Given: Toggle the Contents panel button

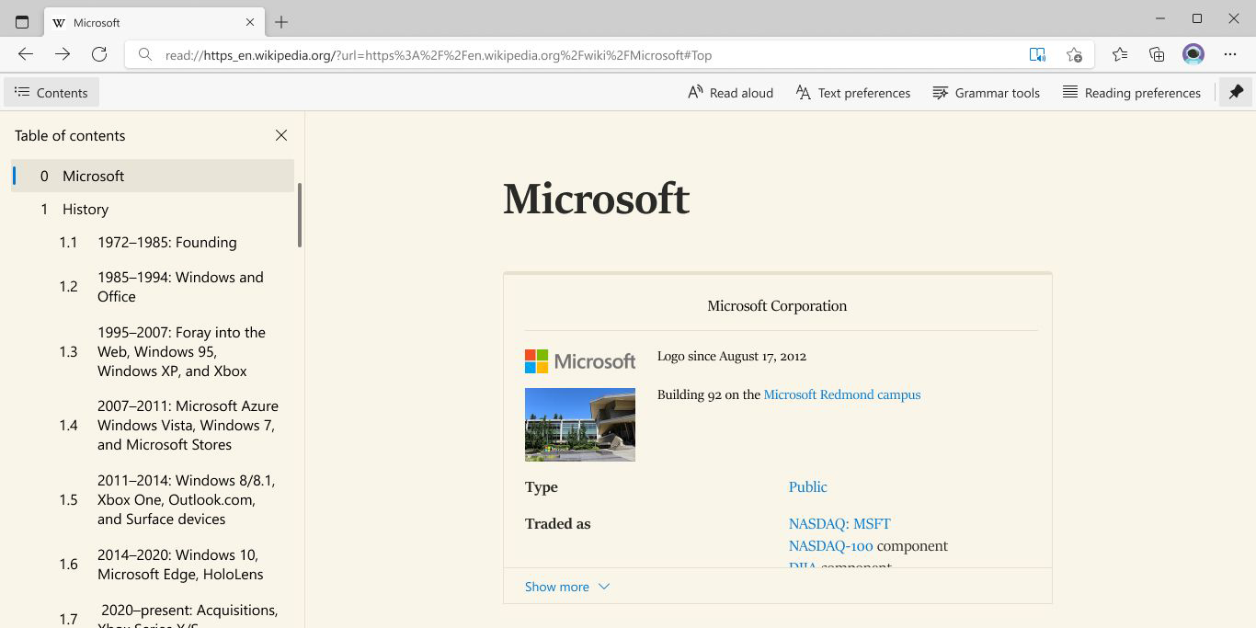Looking at the screenshot, I should [x=51, y=92].
